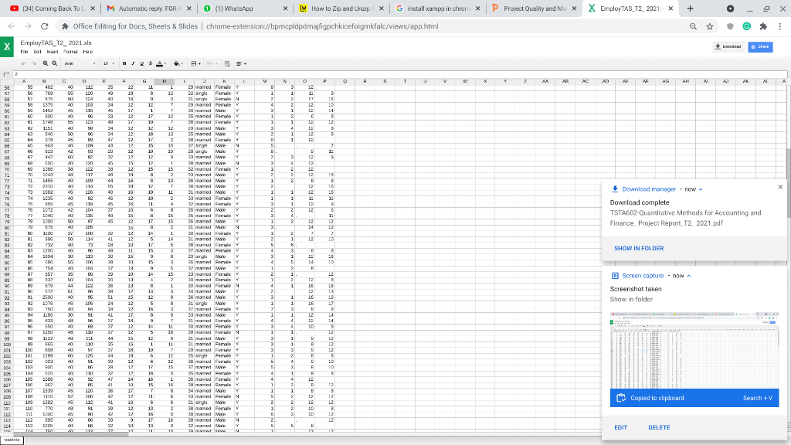This screenshot has height=445, width=791.
Task: Click the Download manager icon in the notification
Action: click(x=615, y=189)
